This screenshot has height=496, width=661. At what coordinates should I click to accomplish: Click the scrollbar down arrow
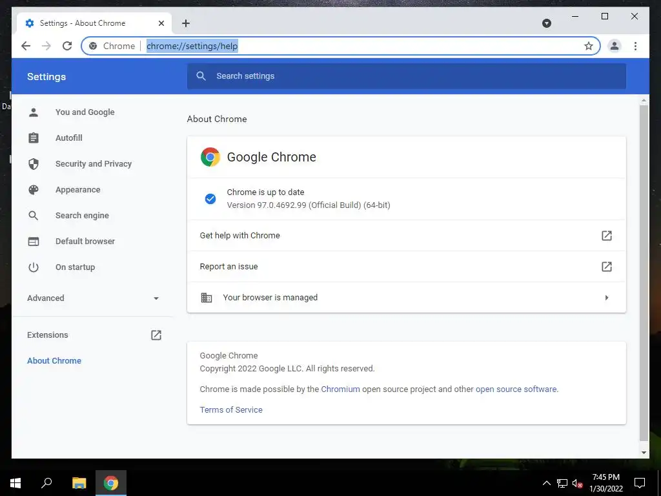[644, 453]
